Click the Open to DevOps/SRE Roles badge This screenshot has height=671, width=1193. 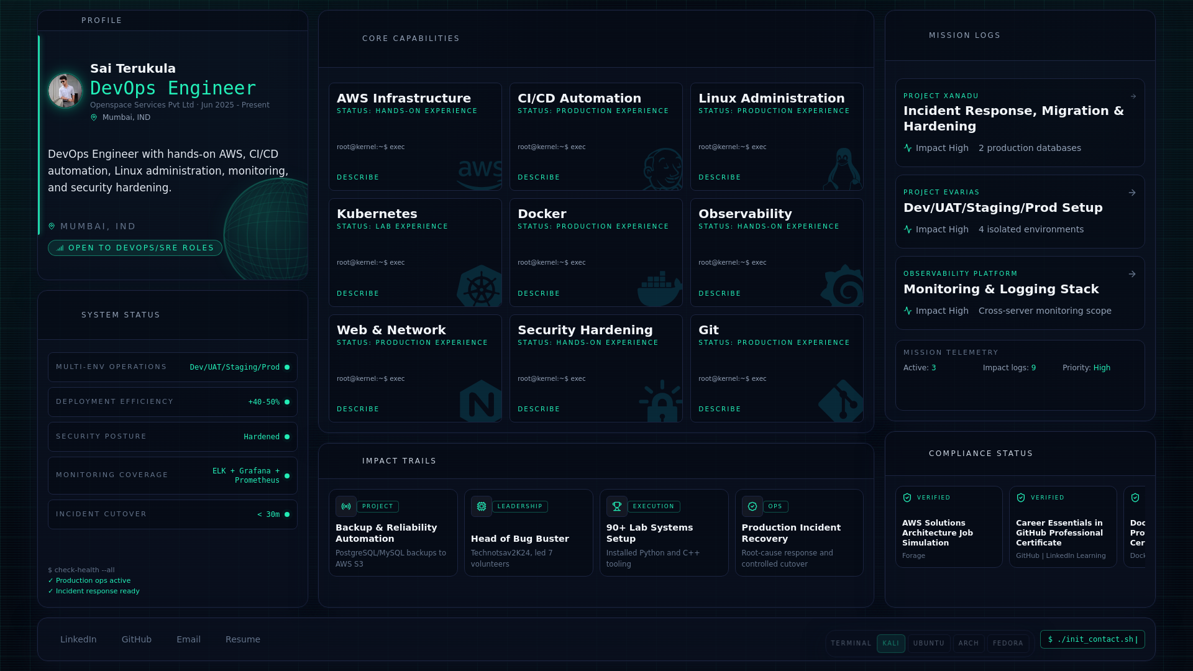135,248
